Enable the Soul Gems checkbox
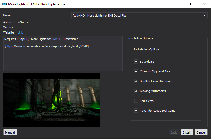Image resolution: width=211 pixels, height=139 pixels. (136, 101)
